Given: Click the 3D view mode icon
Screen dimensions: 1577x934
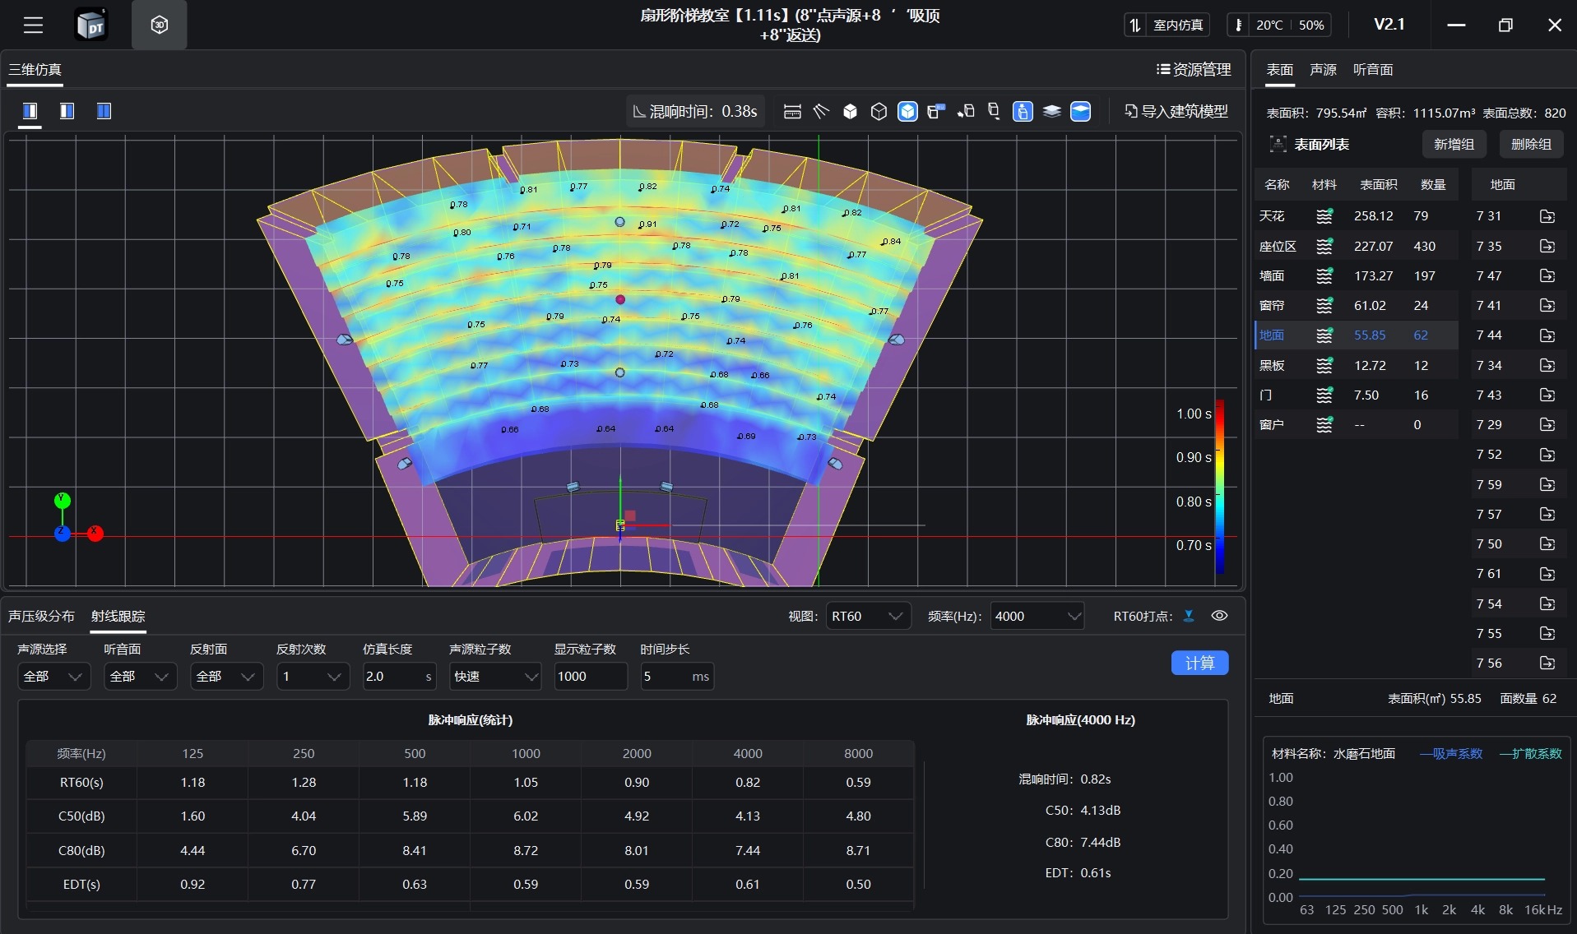Looking at the screenshot, I should (x=159, y=25).
